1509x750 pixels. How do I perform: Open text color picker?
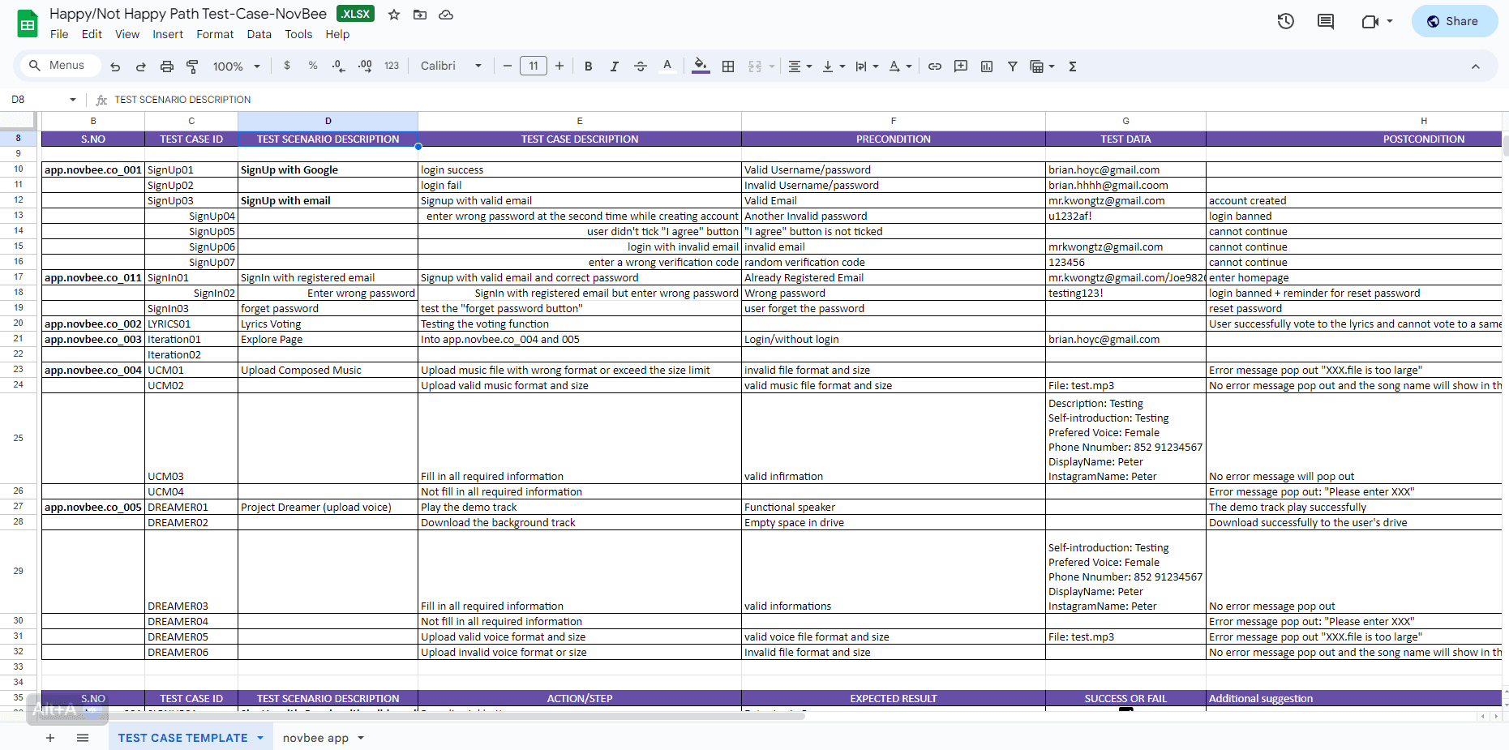pyautogui.click(x=667, y=66)
